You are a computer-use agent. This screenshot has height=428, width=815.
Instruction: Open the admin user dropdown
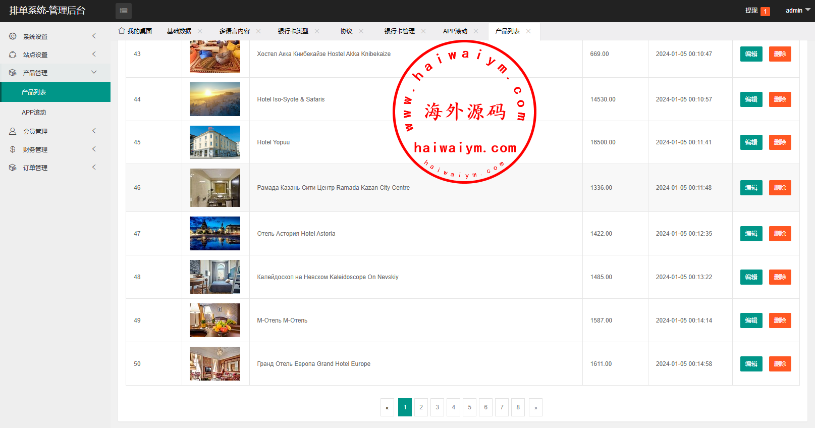[x=798, y=11]
